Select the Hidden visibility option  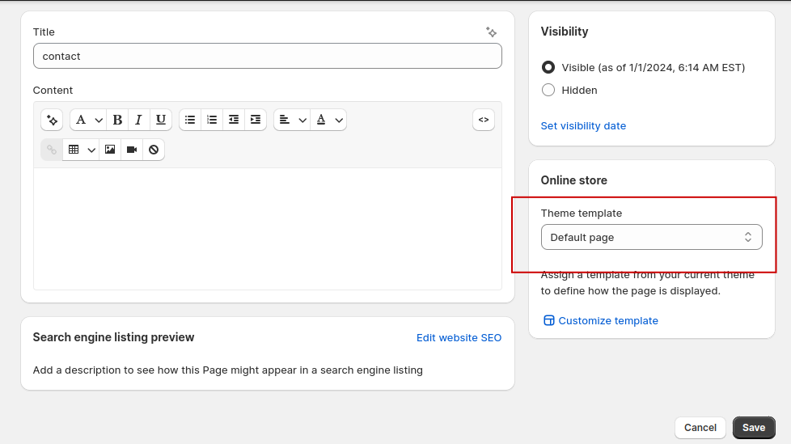(548, 90)
